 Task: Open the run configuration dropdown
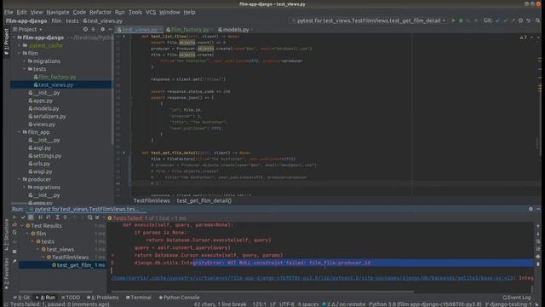369,20
